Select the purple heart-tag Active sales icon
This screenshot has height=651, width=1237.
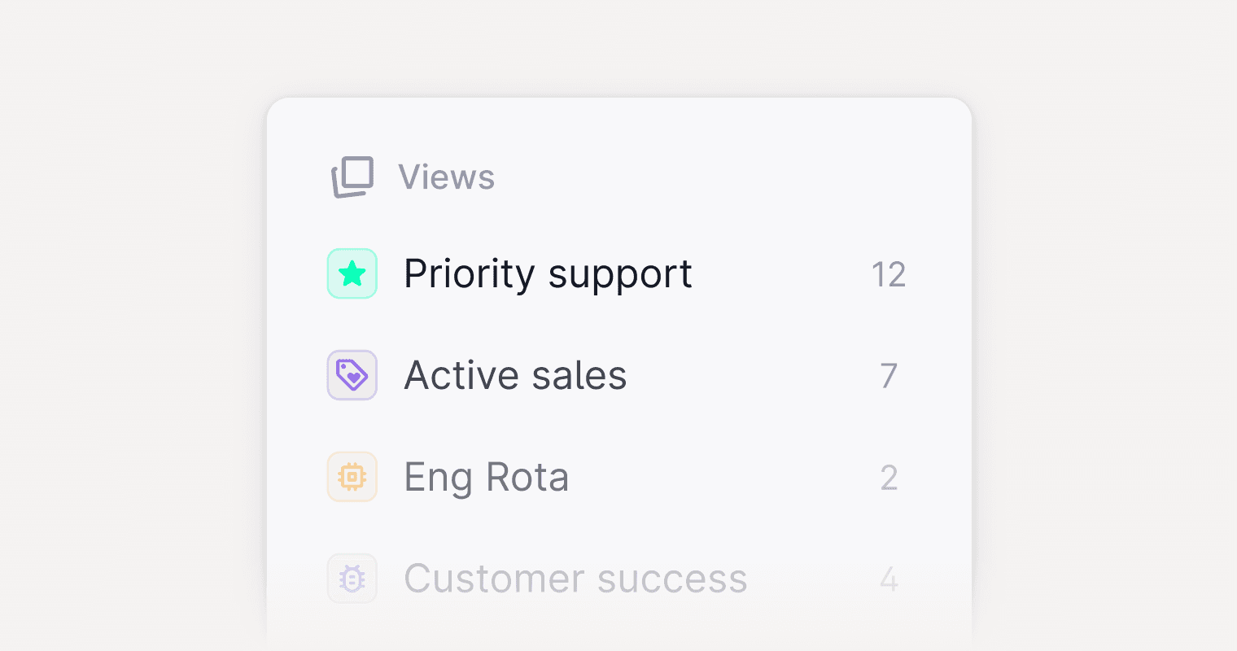(352, 374)
